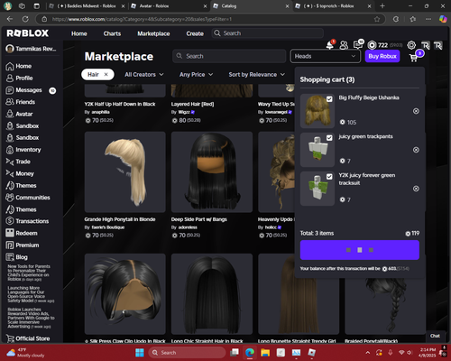Switch to the Baddies Midwest browser tab
451x361 pixels.
[x=87, y=6]
